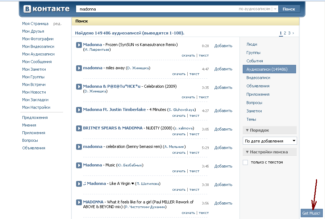
Task: Play celebration benny benassi remix track
Action: click(x=79, y=146)
